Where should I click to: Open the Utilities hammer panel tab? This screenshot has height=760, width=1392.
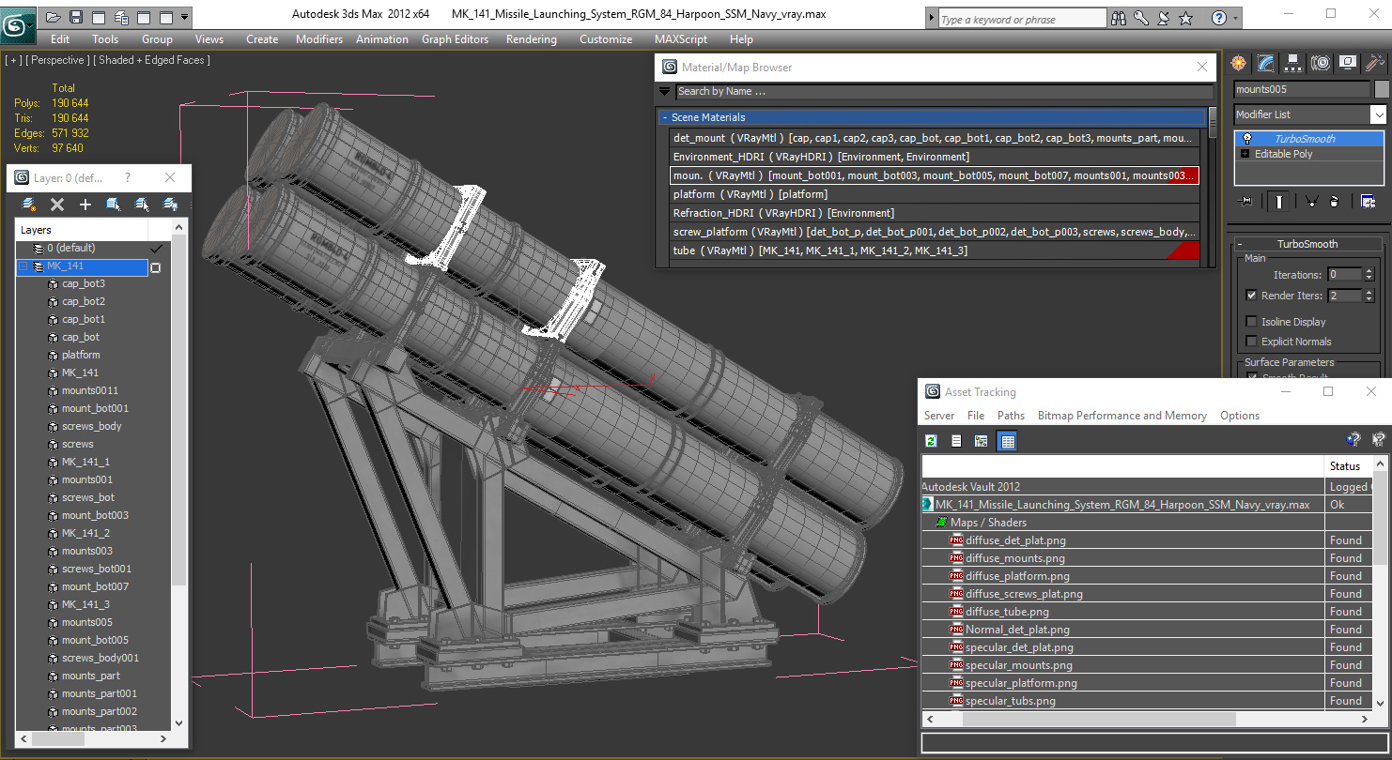1375,63
